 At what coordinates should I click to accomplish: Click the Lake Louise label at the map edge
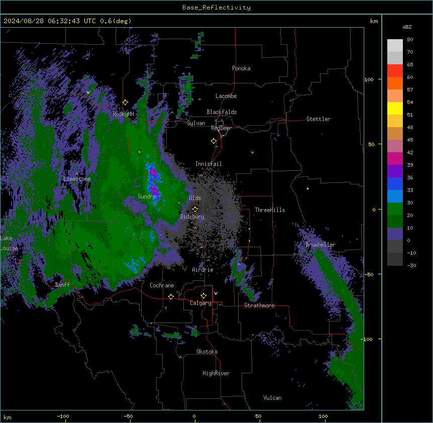click(9, 243)
